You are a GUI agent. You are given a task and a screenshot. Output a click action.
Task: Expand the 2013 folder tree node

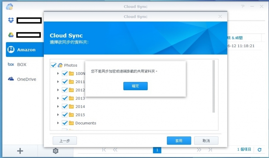point(58,98)
